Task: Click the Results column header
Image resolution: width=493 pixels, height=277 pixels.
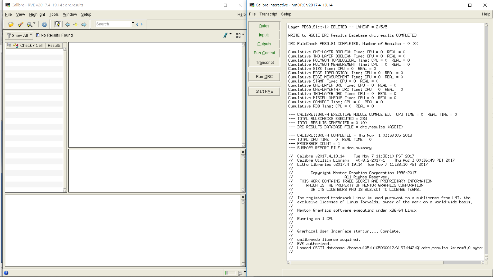Action: (x=54, y=45)
